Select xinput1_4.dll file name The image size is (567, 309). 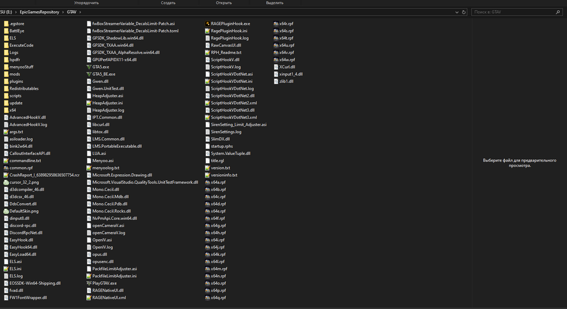pos(291,74)
